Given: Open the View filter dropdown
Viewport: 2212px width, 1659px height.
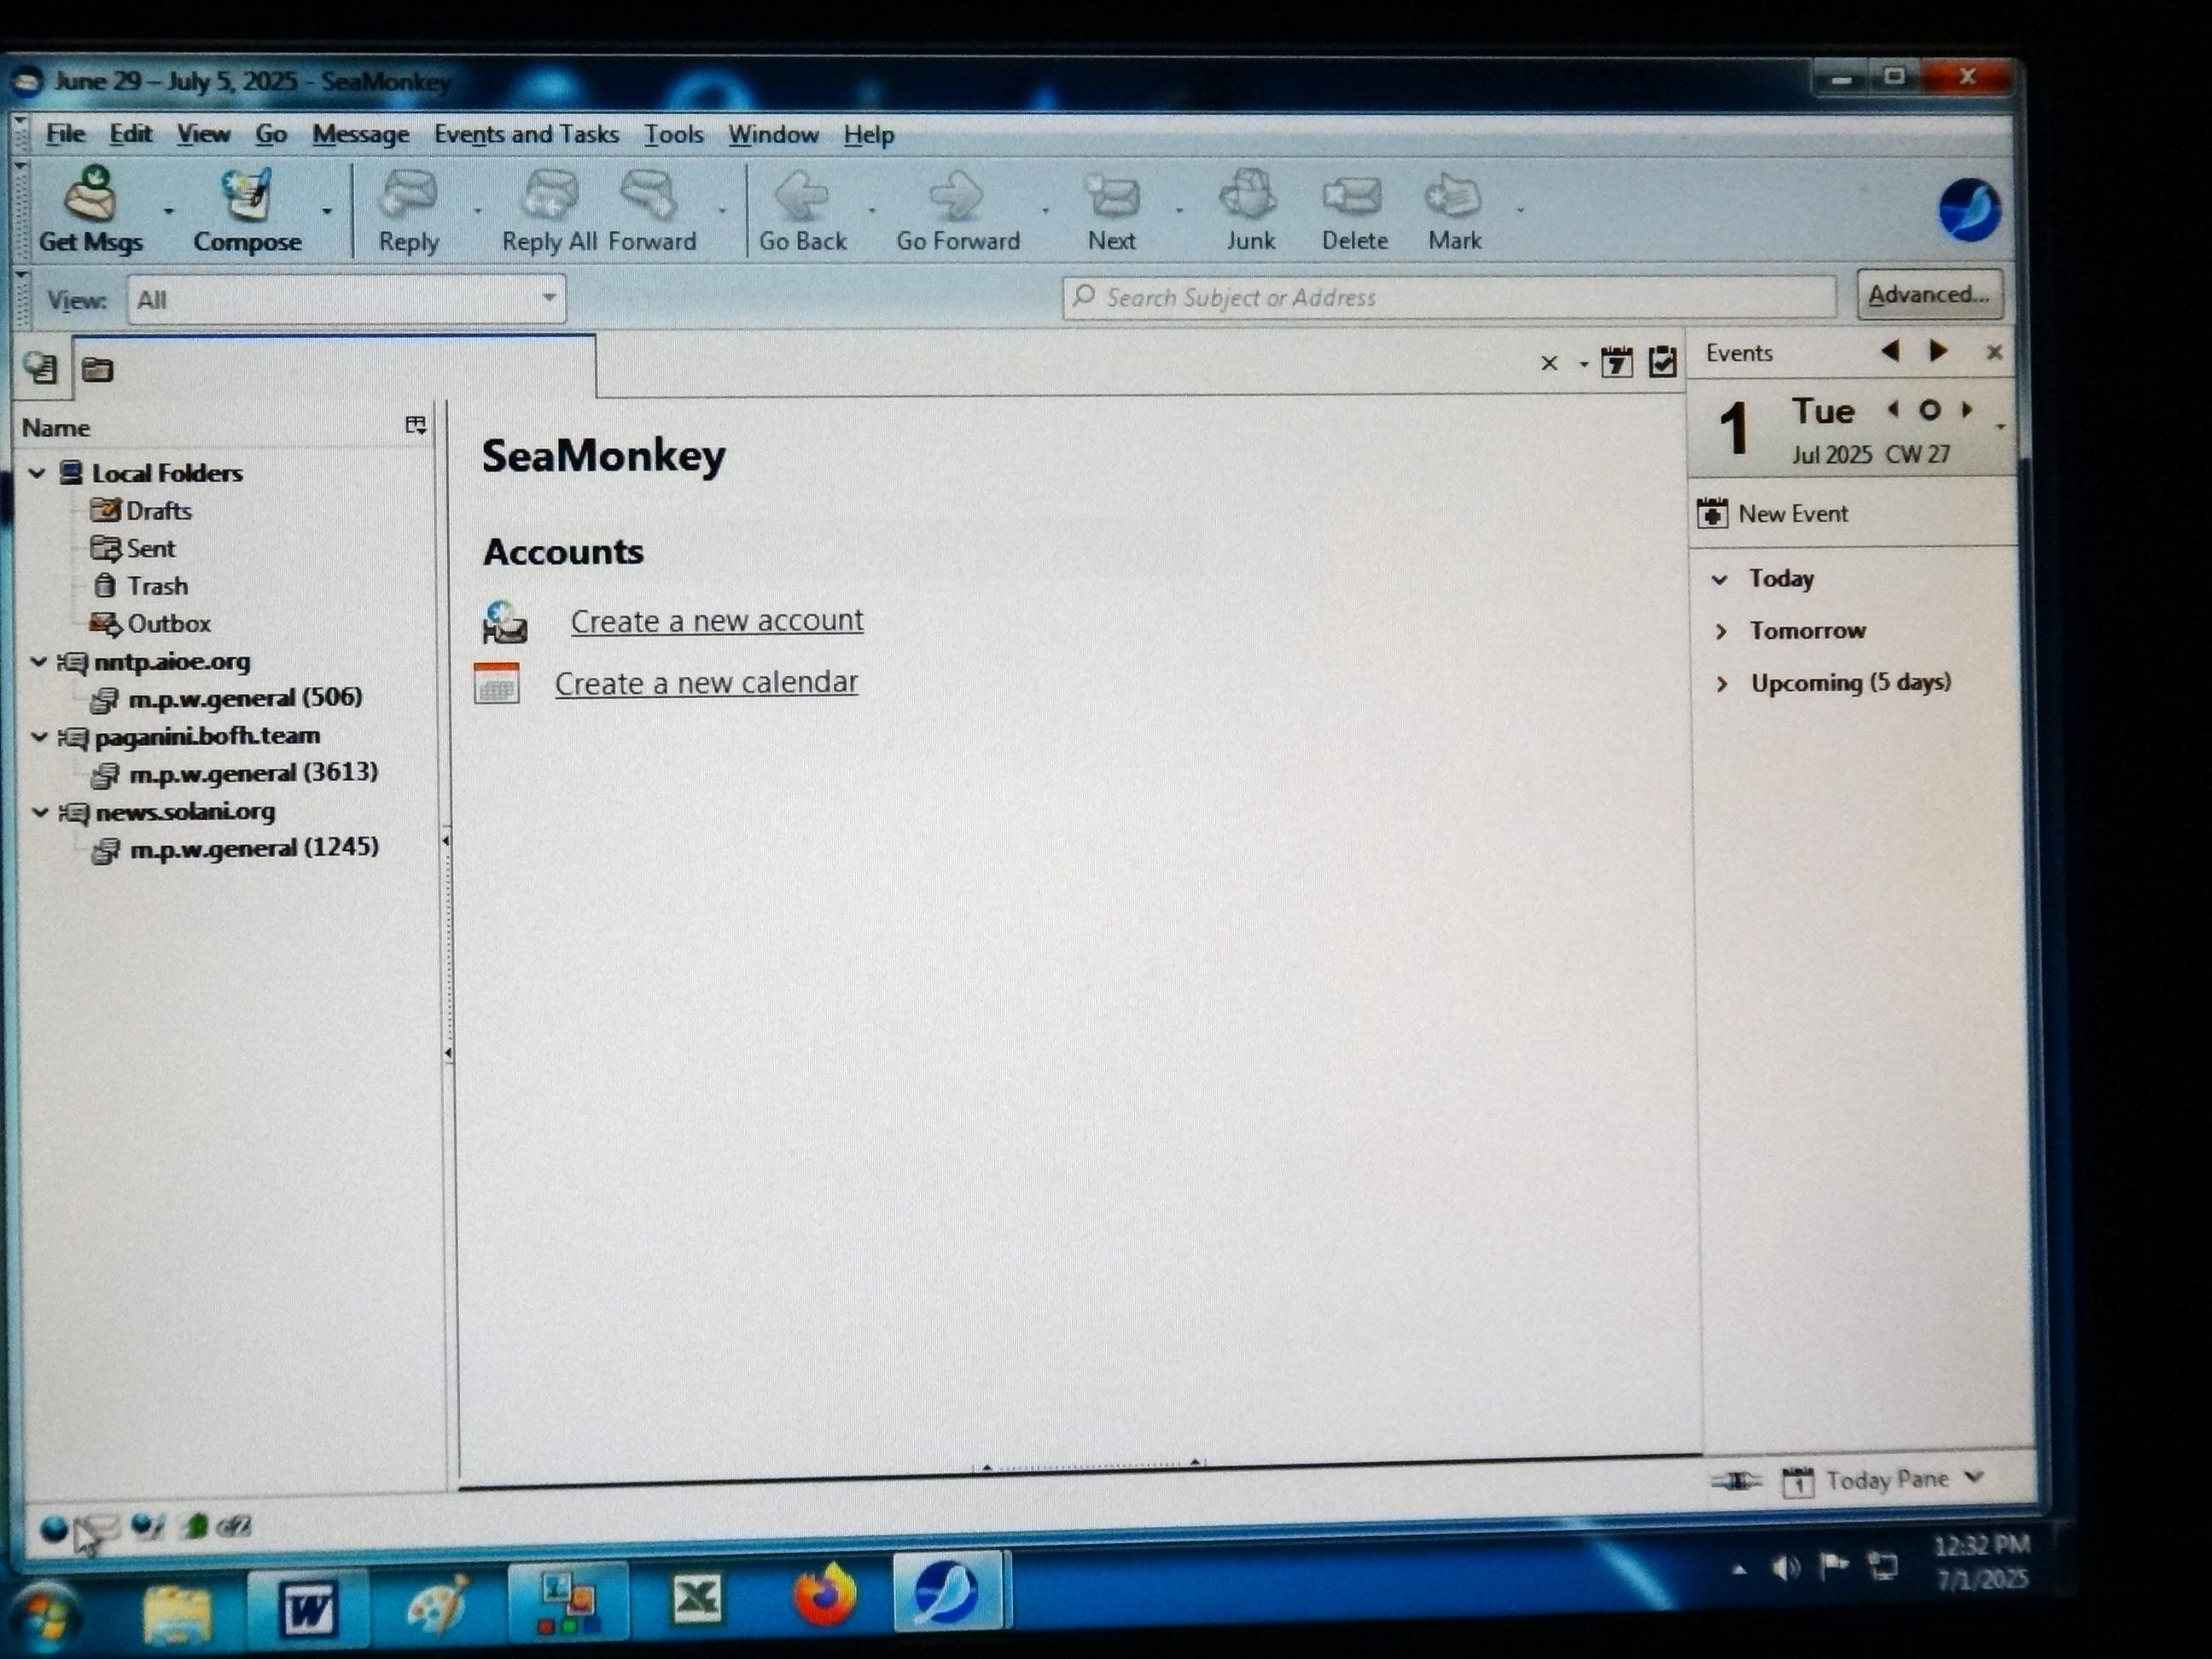Looking at the screenshot, I should click(x=346, y=299).
